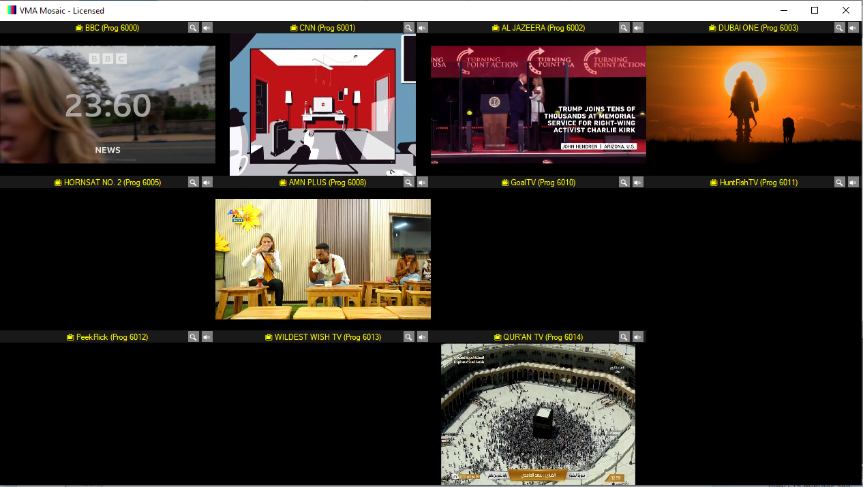Select the HuntFishTV (Prog 6011) title label
The image size is (863, 487).
pyautogui.click(x=758, y=183)
